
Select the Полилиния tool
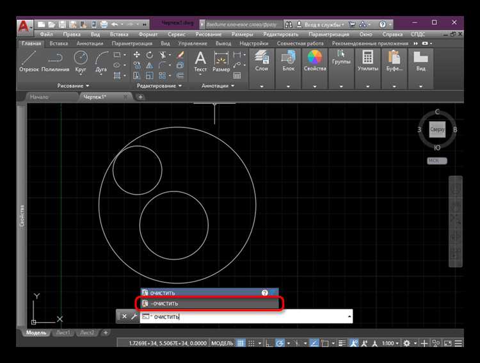point(55,61)
